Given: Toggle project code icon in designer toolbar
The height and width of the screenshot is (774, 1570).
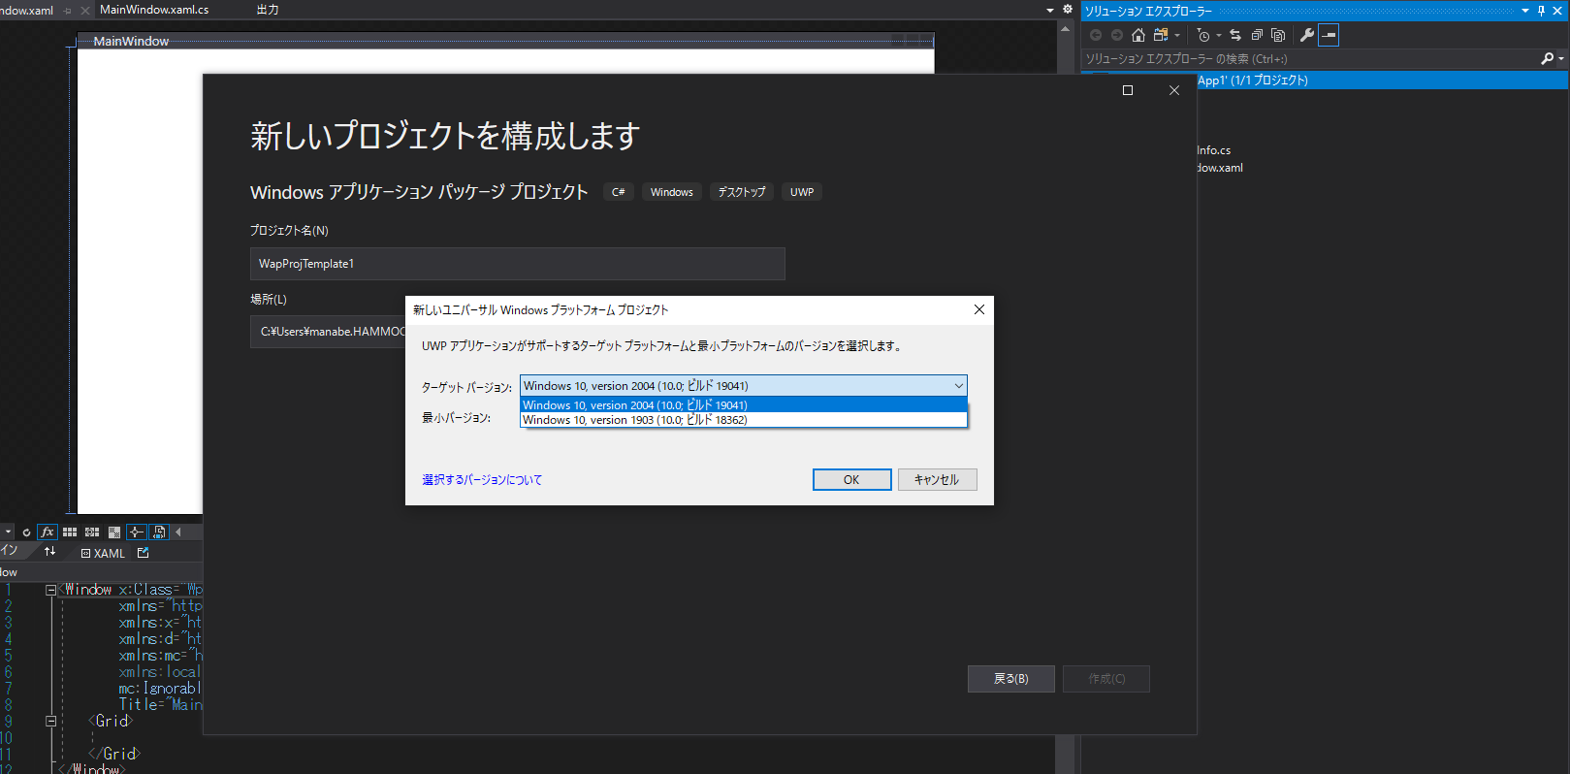Looking at the screenshot, I should [159, 532].
